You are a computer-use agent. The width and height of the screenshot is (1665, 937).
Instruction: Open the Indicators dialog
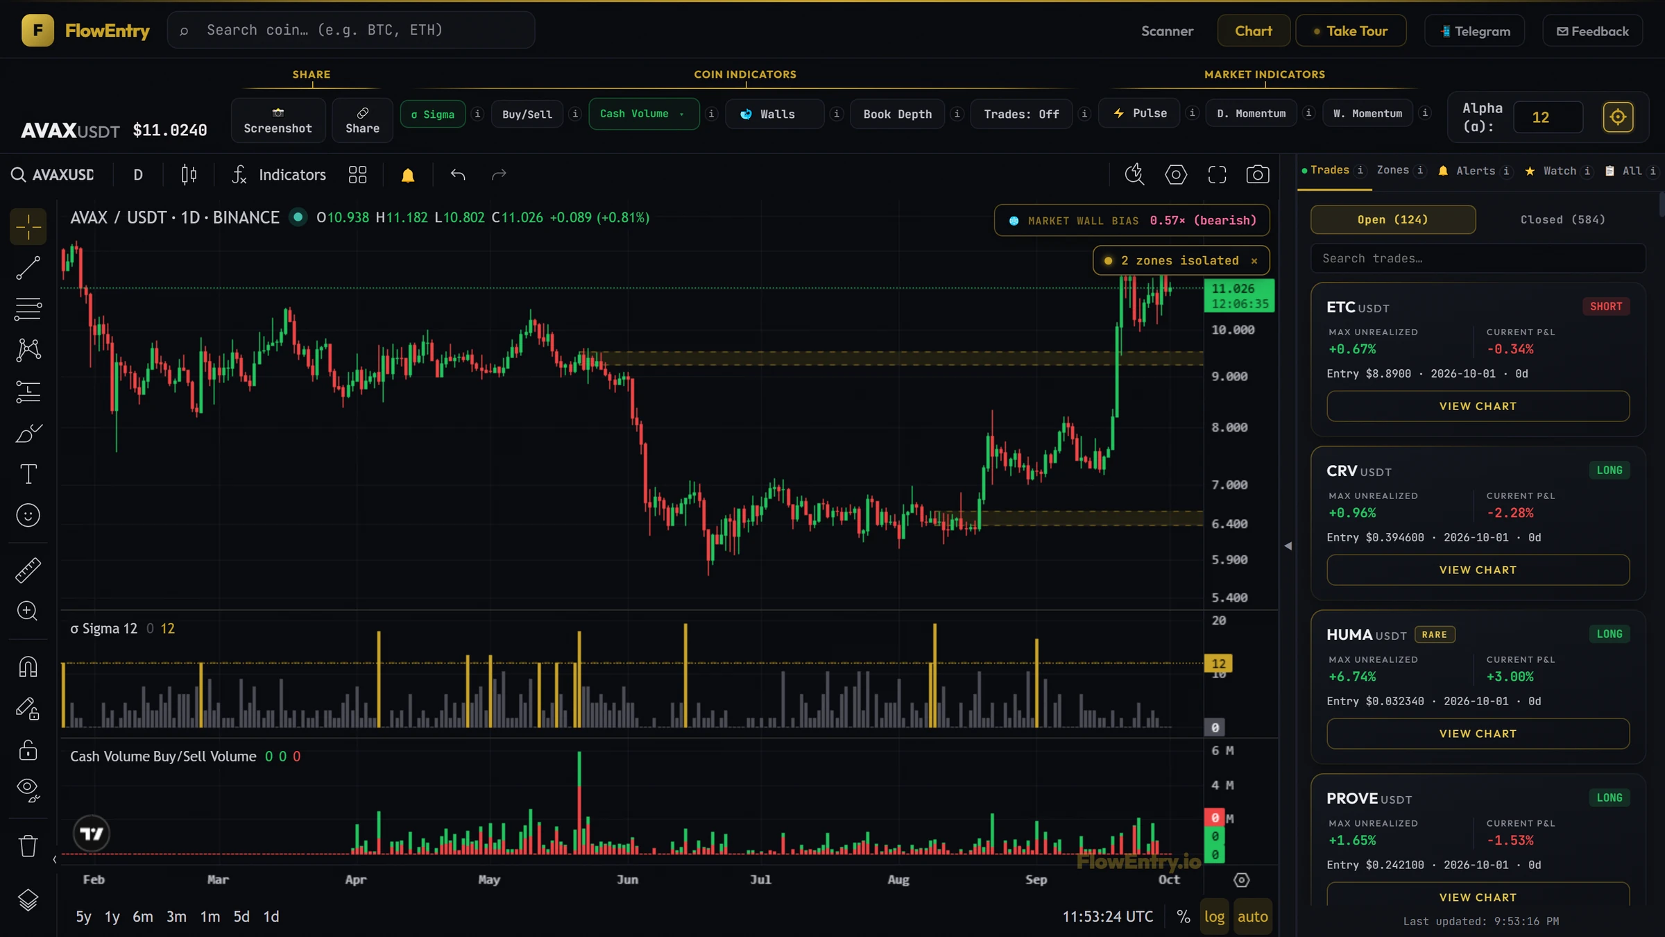pos(279,174)
